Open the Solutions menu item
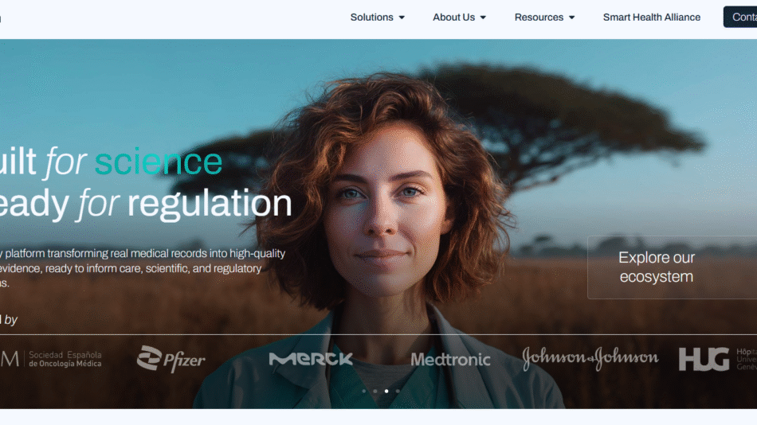 [x=372, y=18]
